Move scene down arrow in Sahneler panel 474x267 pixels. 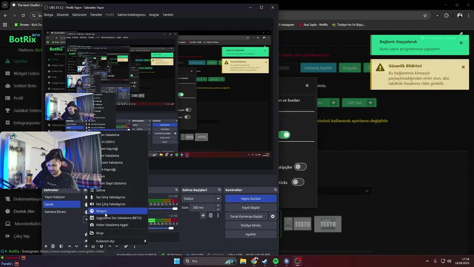tap(77, 246)
